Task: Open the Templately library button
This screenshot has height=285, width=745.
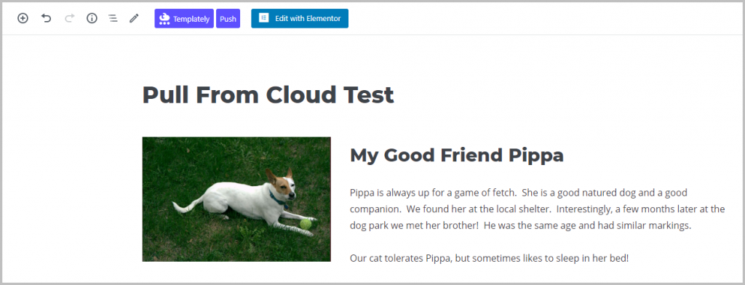Action: (x=184, y=18)
